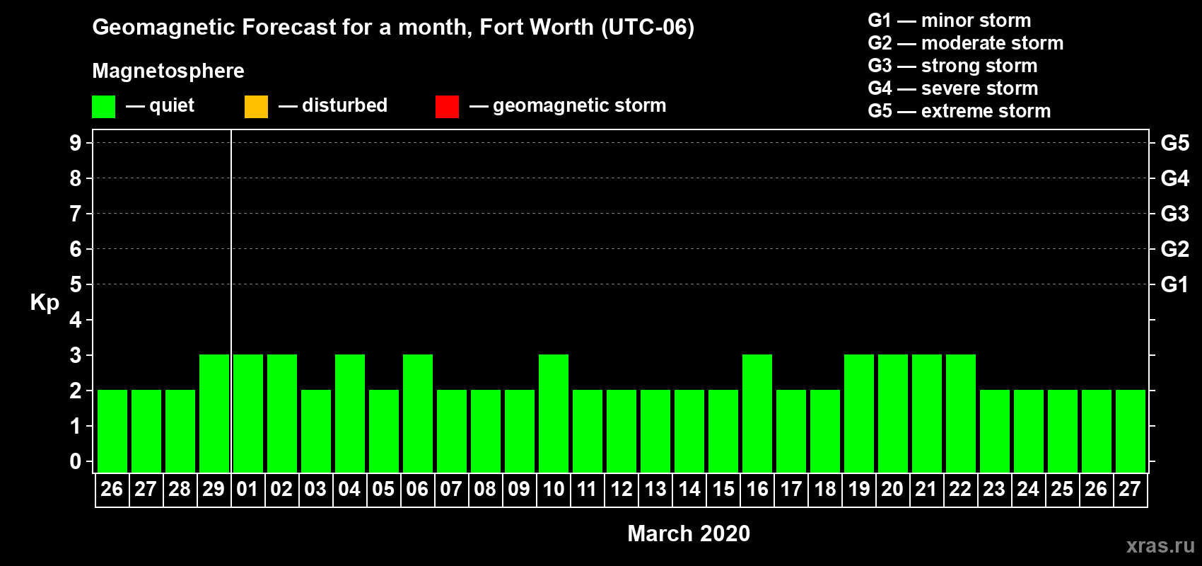
Task: Click date label 23 on the x-axis
Action: tap(994, 490)
